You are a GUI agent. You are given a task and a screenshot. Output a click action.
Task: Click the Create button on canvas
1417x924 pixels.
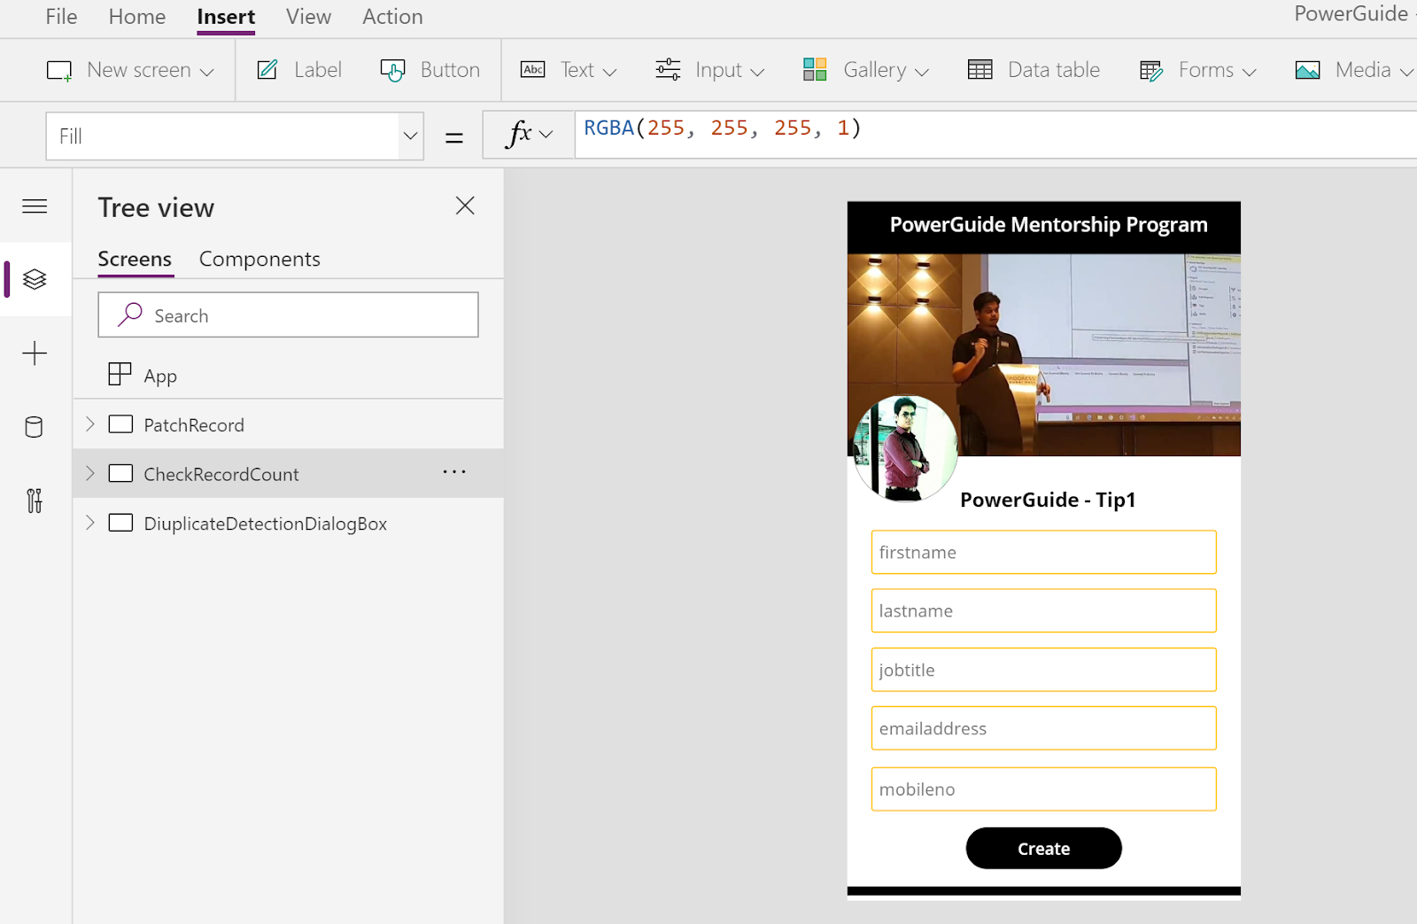[x=1043, y=848]
